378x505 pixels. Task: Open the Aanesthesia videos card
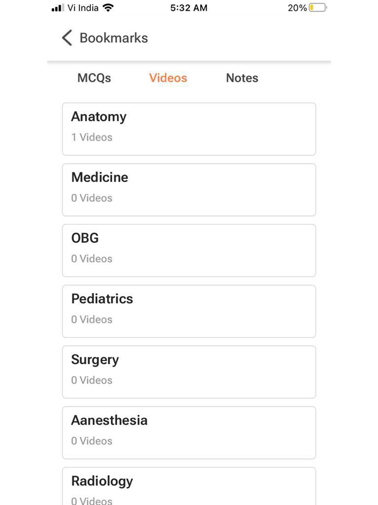point(189,433)
